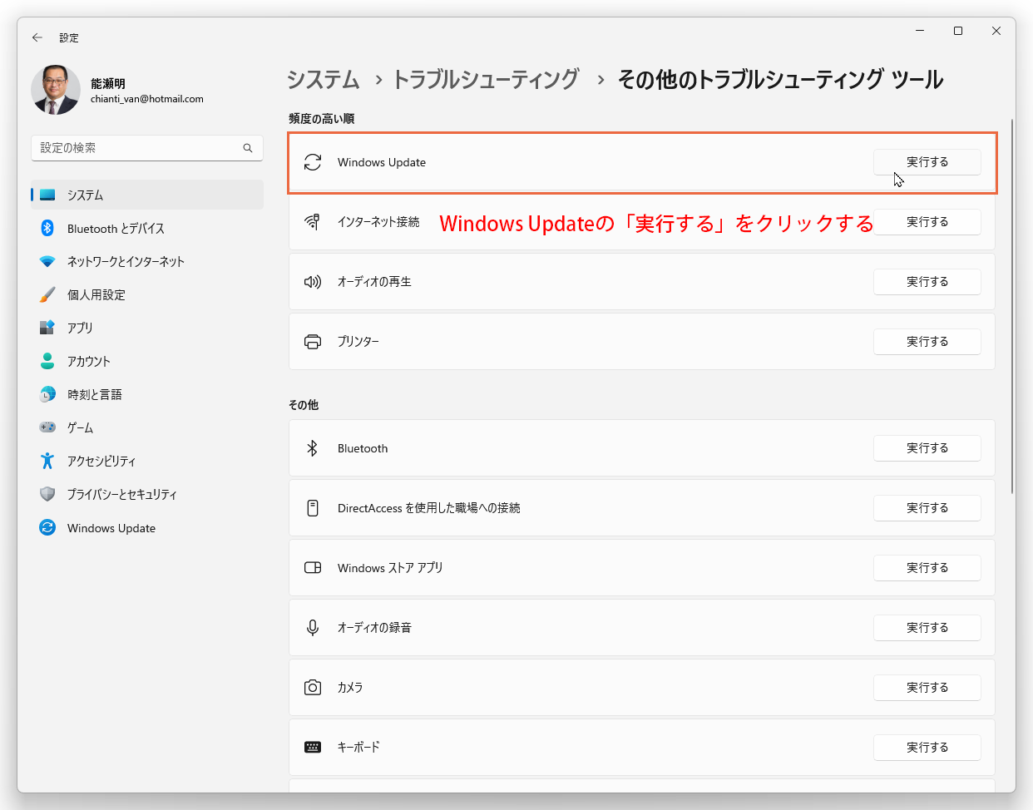Viewport: 1033px width, 810px height.
Task: Select システム label in sidebar
Action: (86, 195)
